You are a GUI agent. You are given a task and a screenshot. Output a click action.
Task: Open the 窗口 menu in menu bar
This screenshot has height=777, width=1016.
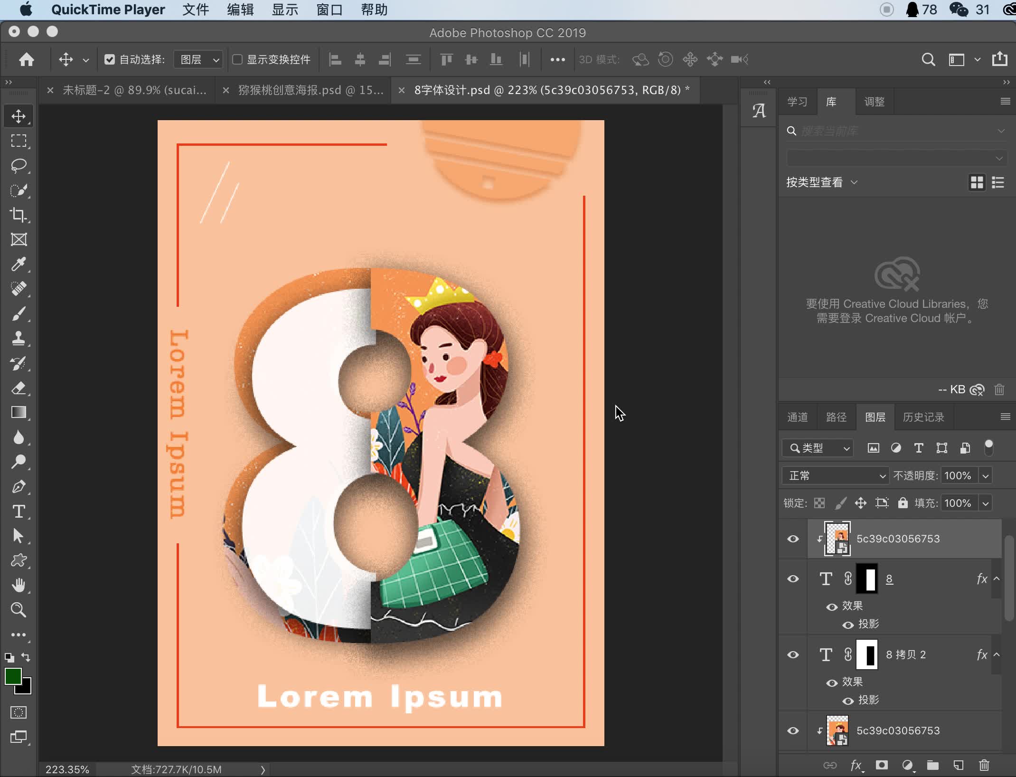tap(329, 9)
